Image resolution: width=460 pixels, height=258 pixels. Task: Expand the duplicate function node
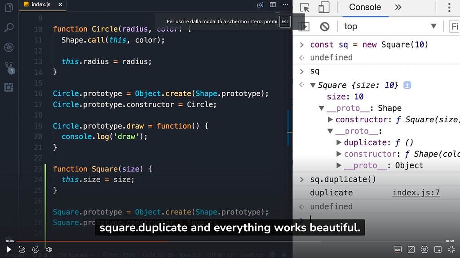[x=339, y=142]
